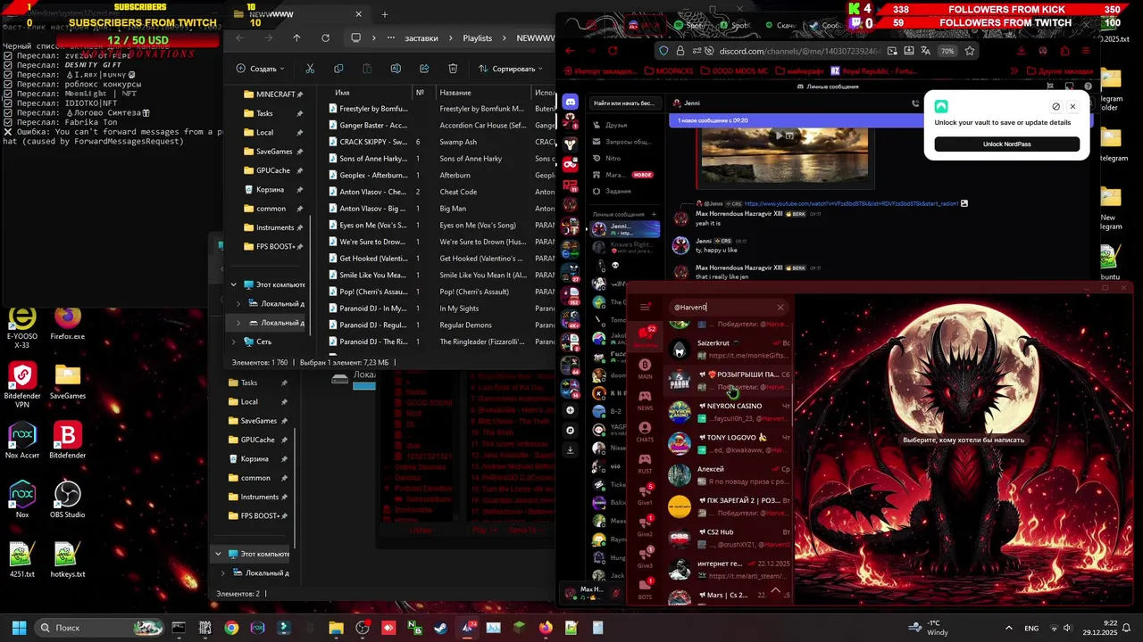Open OBS Studio desktop icon
This screenshot has height=642, width=1143.
(x=67, y=500)
